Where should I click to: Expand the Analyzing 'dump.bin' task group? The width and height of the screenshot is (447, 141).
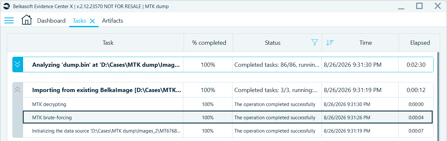tap(18, 65)
